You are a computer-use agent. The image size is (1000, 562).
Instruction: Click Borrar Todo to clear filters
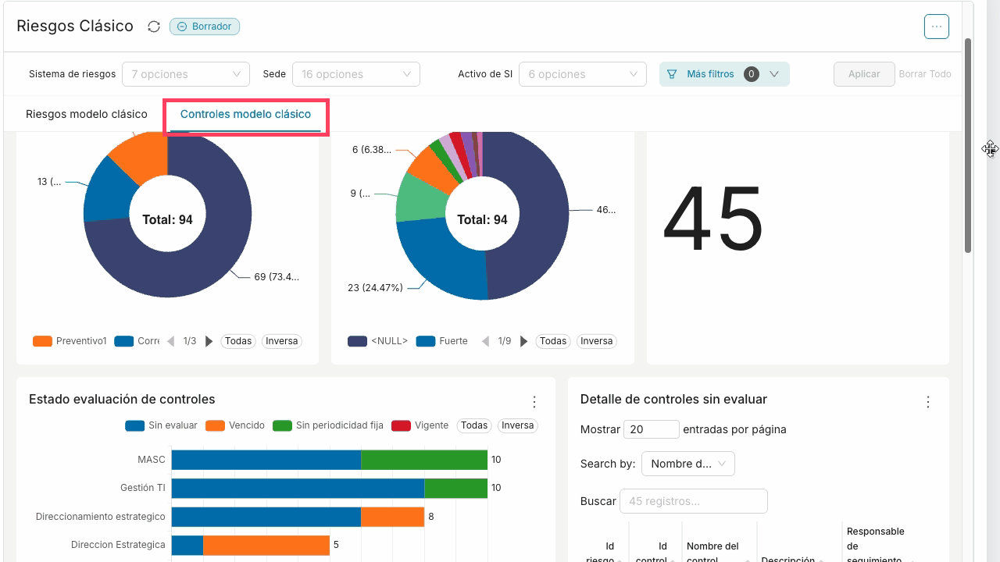click(925, 74)
